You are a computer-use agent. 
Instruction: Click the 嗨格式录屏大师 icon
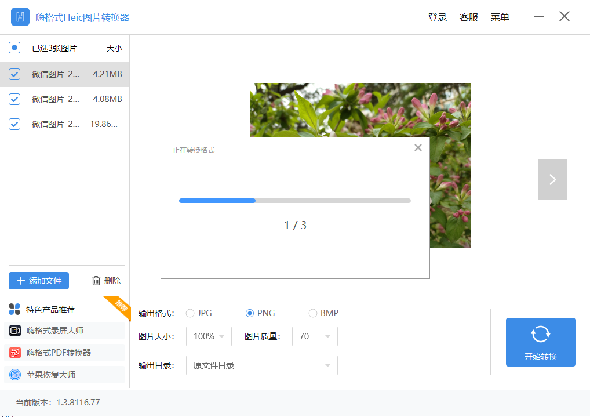(x=14, y=331)
